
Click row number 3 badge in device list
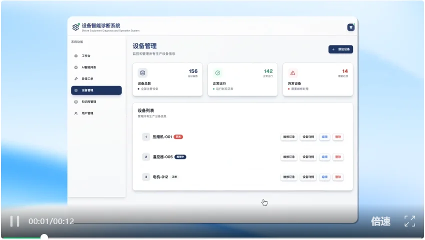click(x=146, y=177)
